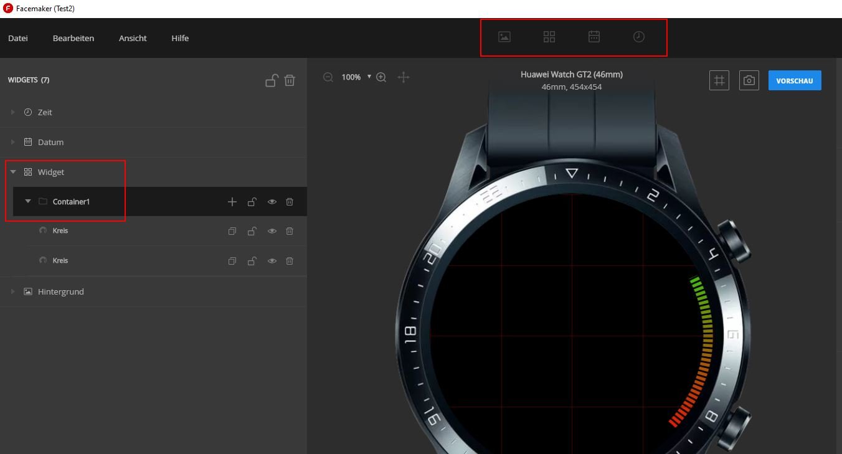The width and height of the screenshot is (842, 454).
Task: Add a widget via four-squares toolbar icon
Action: pos(549,37)
